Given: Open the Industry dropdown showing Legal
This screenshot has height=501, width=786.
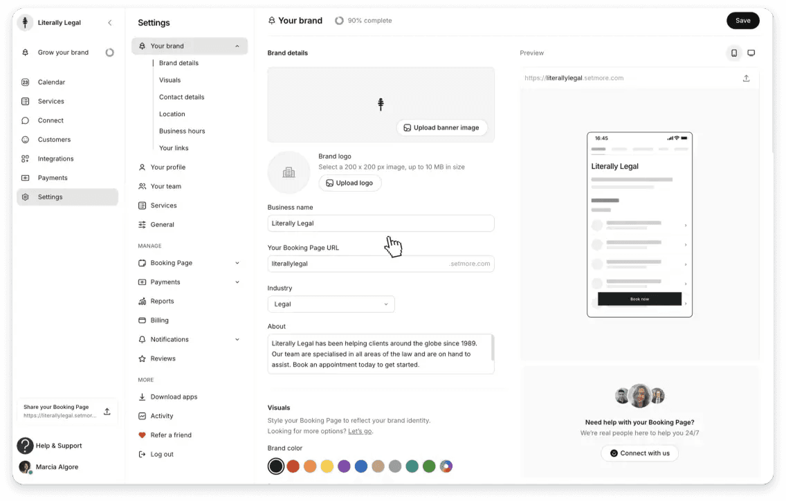Looking at the screenshot, I should [x=331, y=304].
